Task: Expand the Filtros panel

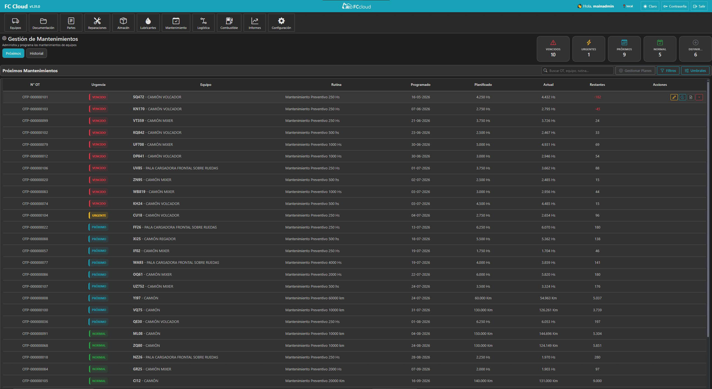Action: pos(668,71)
